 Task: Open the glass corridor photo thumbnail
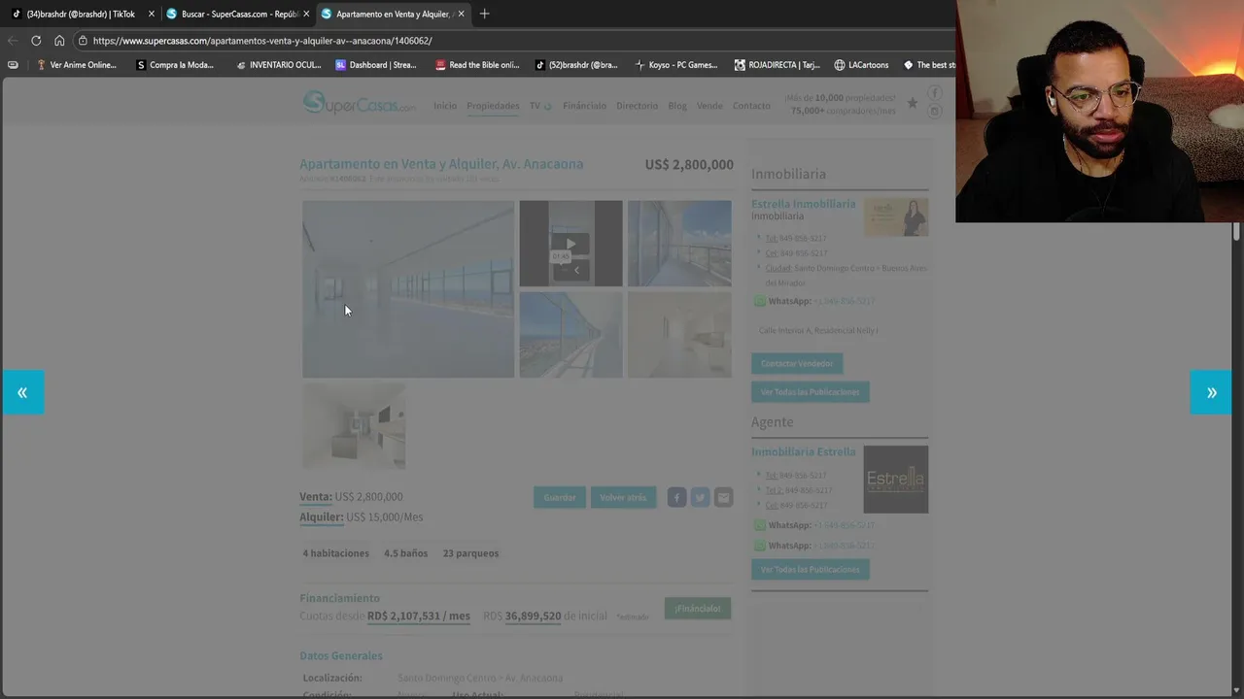[x=570, y=334]
